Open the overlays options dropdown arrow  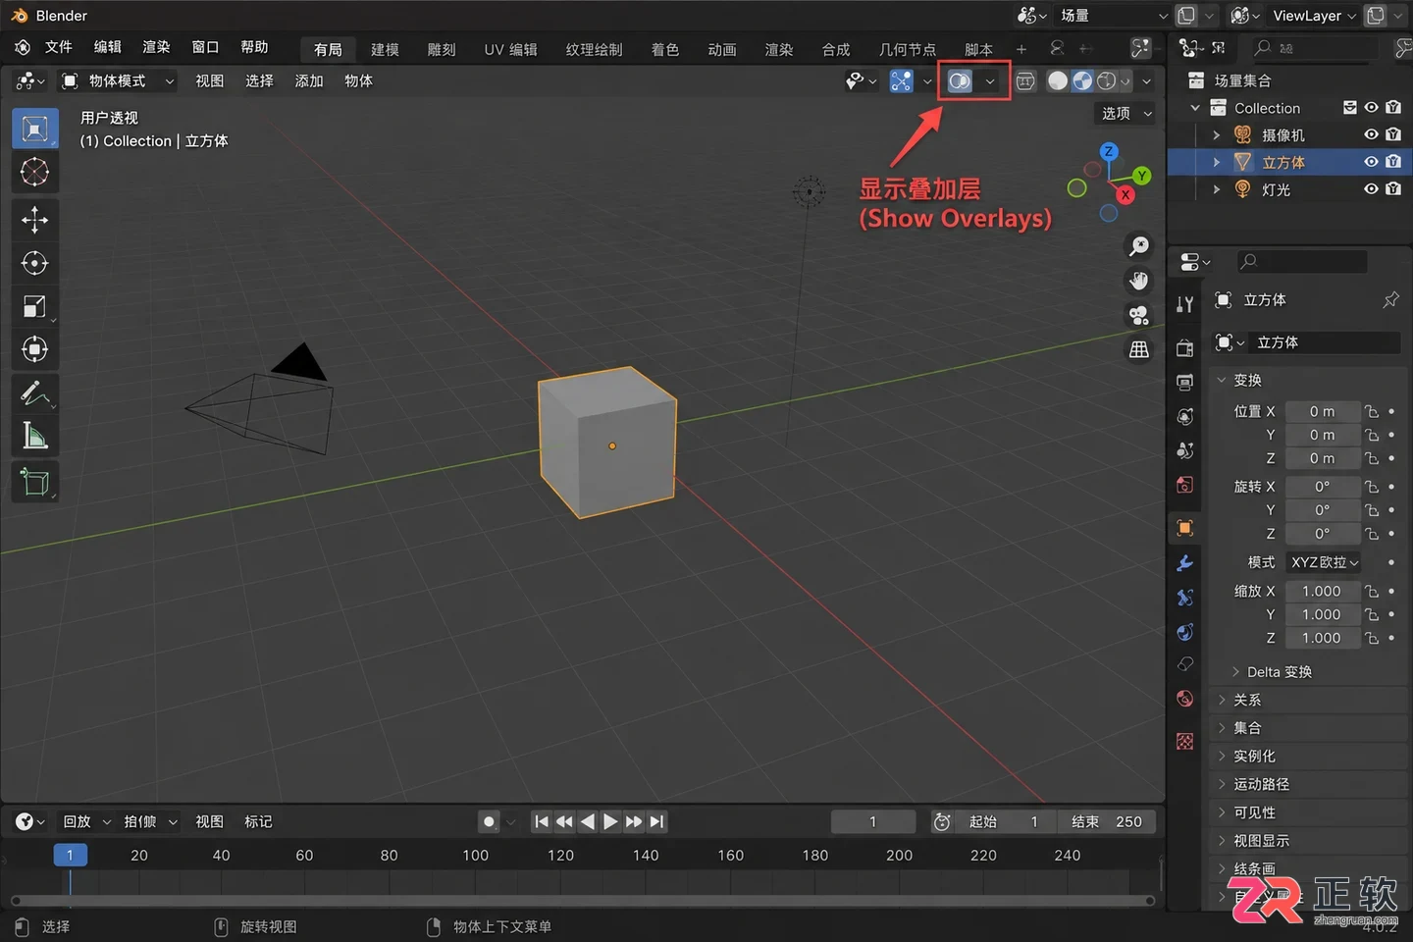pyautogui.click(x=990, y=81)
